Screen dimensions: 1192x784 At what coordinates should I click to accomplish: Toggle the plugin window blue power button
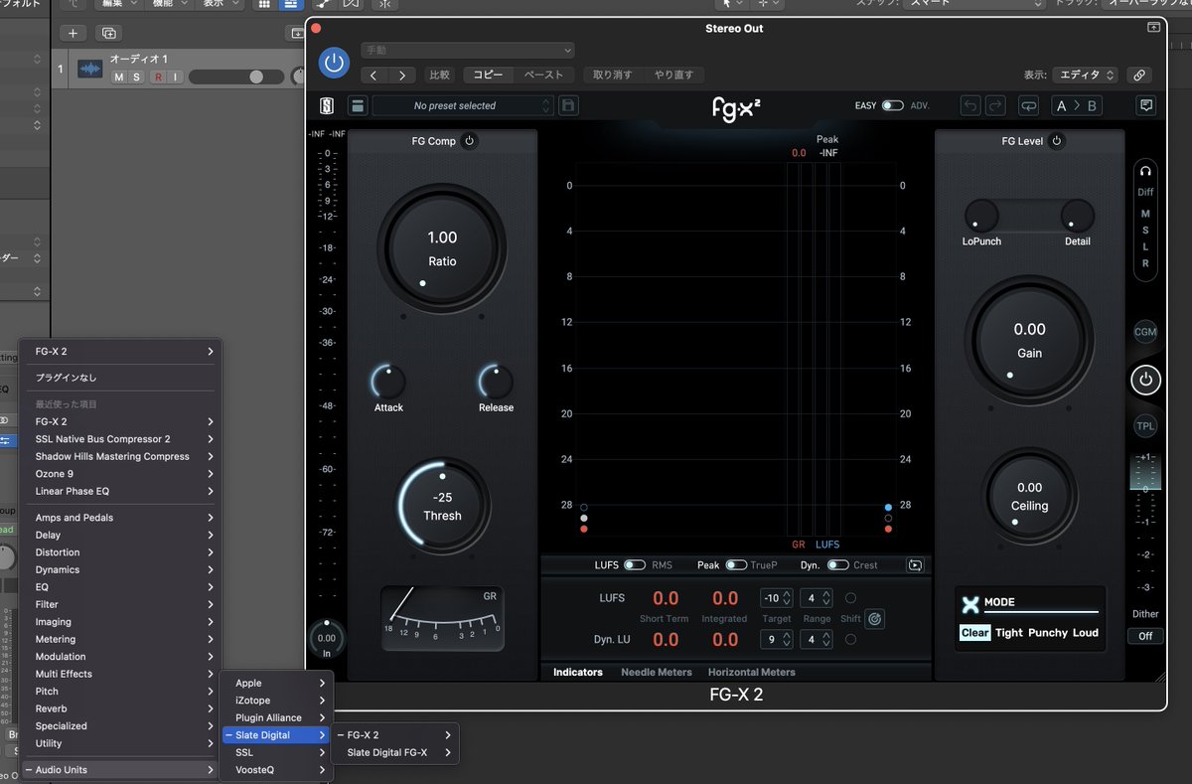pyautogui.click(x=335, y=63)
